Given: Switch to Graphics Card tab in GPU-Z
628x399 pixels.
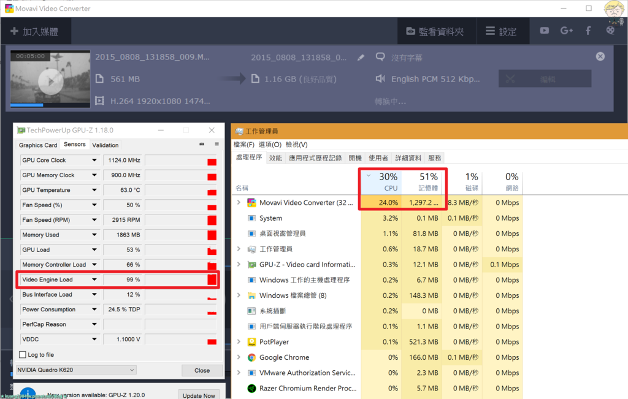Looking at the screenshot, I should coord(38,145).
